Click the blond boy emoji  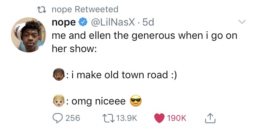(x=59, y=100)
